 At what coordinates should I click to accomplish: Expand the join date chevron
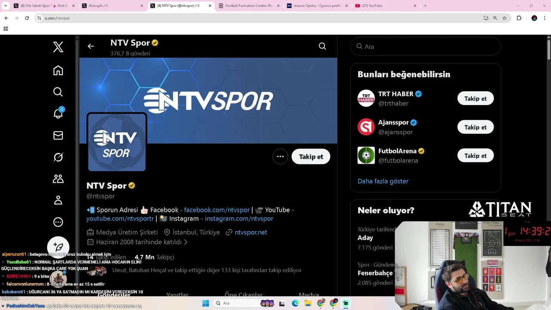click(x=186, y=242)
